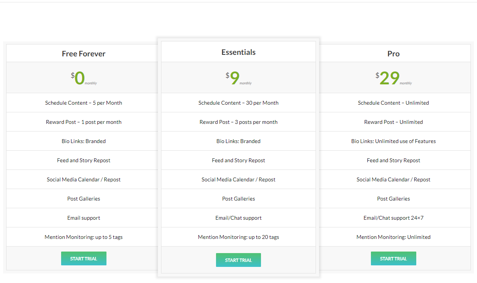Click 'Social Media Calendar / Repost' in Pro
Screen dimensions: 477x283
pos(393,179)
